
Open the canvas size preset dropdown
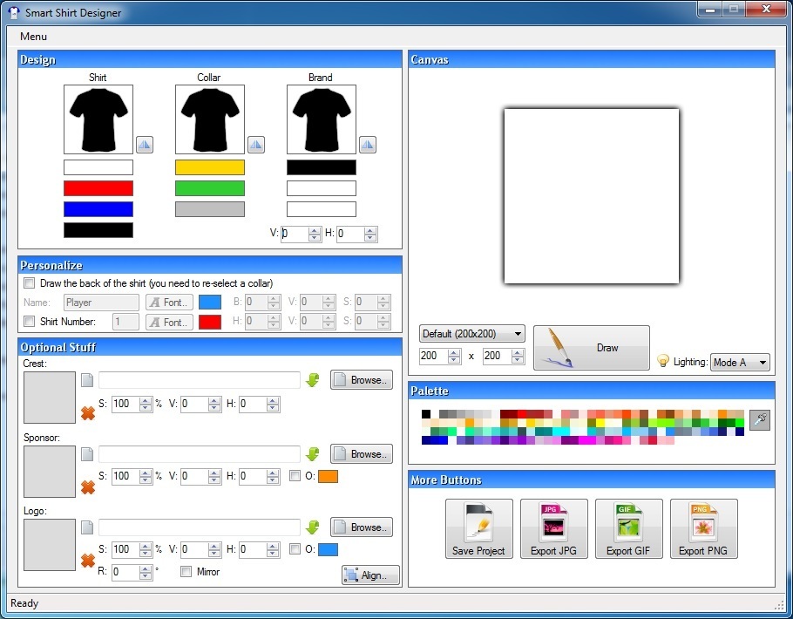[471, 334]
